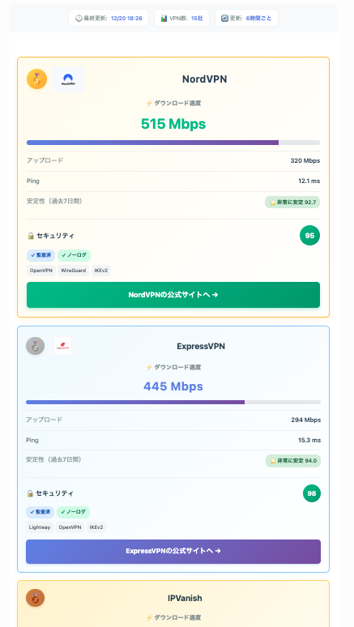Click the 320 Mbps upload value
The width and height of the screenshot is (354, 627).
click(x=305, y=160)
